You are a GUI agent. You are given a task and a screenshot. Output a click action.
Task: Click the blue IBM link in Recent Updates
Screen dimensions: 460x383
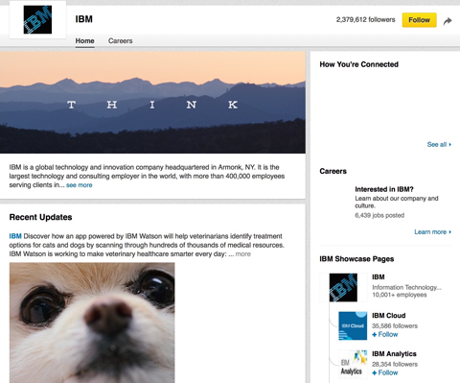pyautogui.click(x=15, y=236)
